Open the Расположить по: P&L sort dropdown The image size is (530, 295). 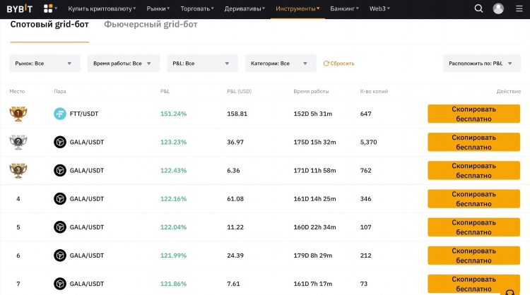point(482,64)
